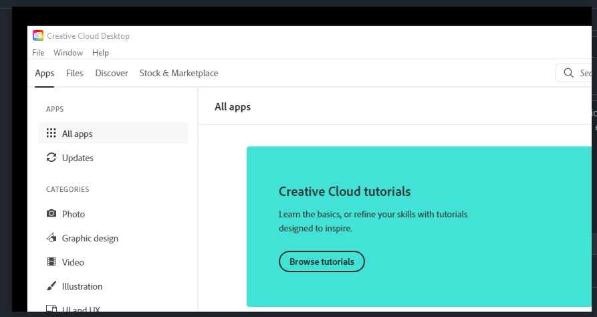Switch to the Apps tab
Screen dimensions: 597x317
tap(45, 73)
